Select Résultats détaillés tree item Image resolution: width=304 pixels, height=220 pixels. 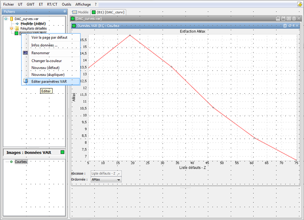[x=33, y=28]
